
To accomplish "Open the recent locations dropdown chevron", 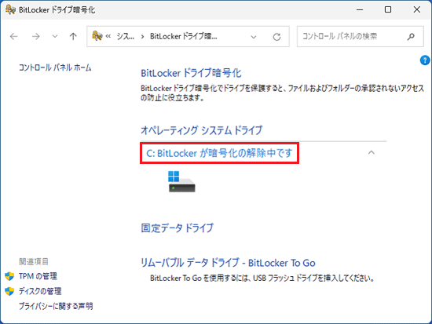I will pos(55,36).
